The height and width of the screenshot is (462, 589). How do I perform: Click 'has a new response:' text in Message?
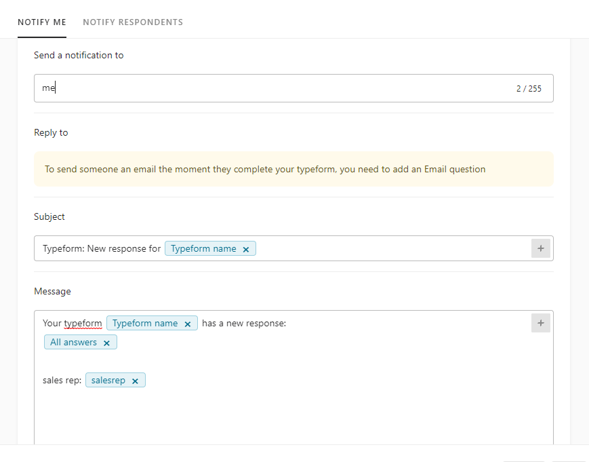pos(244,324)
